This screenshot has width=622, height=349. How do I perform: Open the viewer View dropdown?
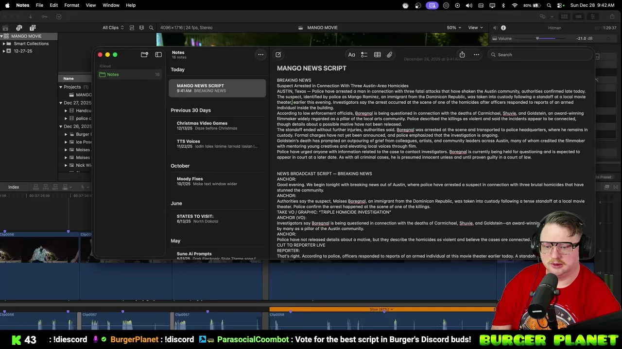point(475,28)
